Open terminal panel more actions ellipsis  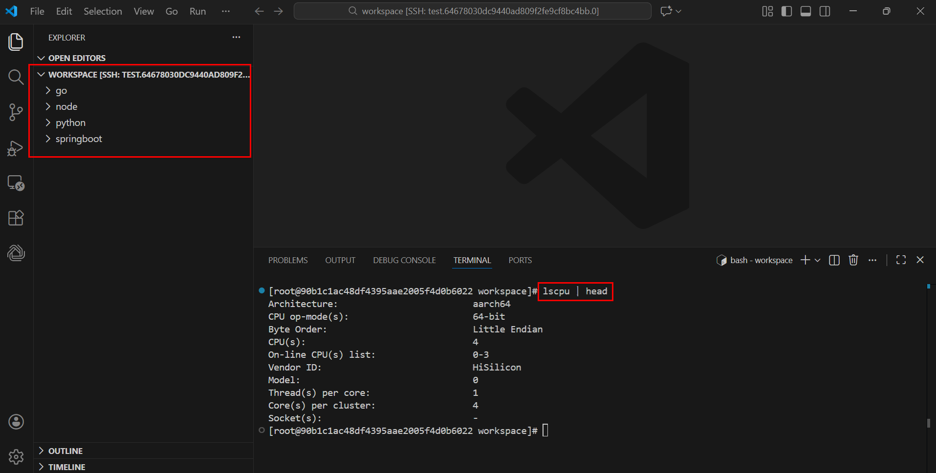tap(872, 260)
